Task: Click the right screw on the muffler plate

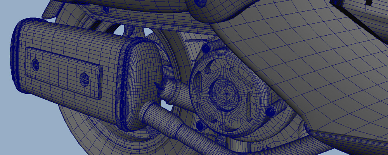Action: click(84, 79)
